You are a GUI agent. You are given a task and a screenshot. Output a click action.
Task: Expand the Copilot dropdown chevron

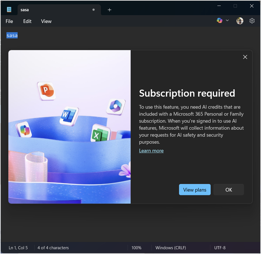[227, 20]
